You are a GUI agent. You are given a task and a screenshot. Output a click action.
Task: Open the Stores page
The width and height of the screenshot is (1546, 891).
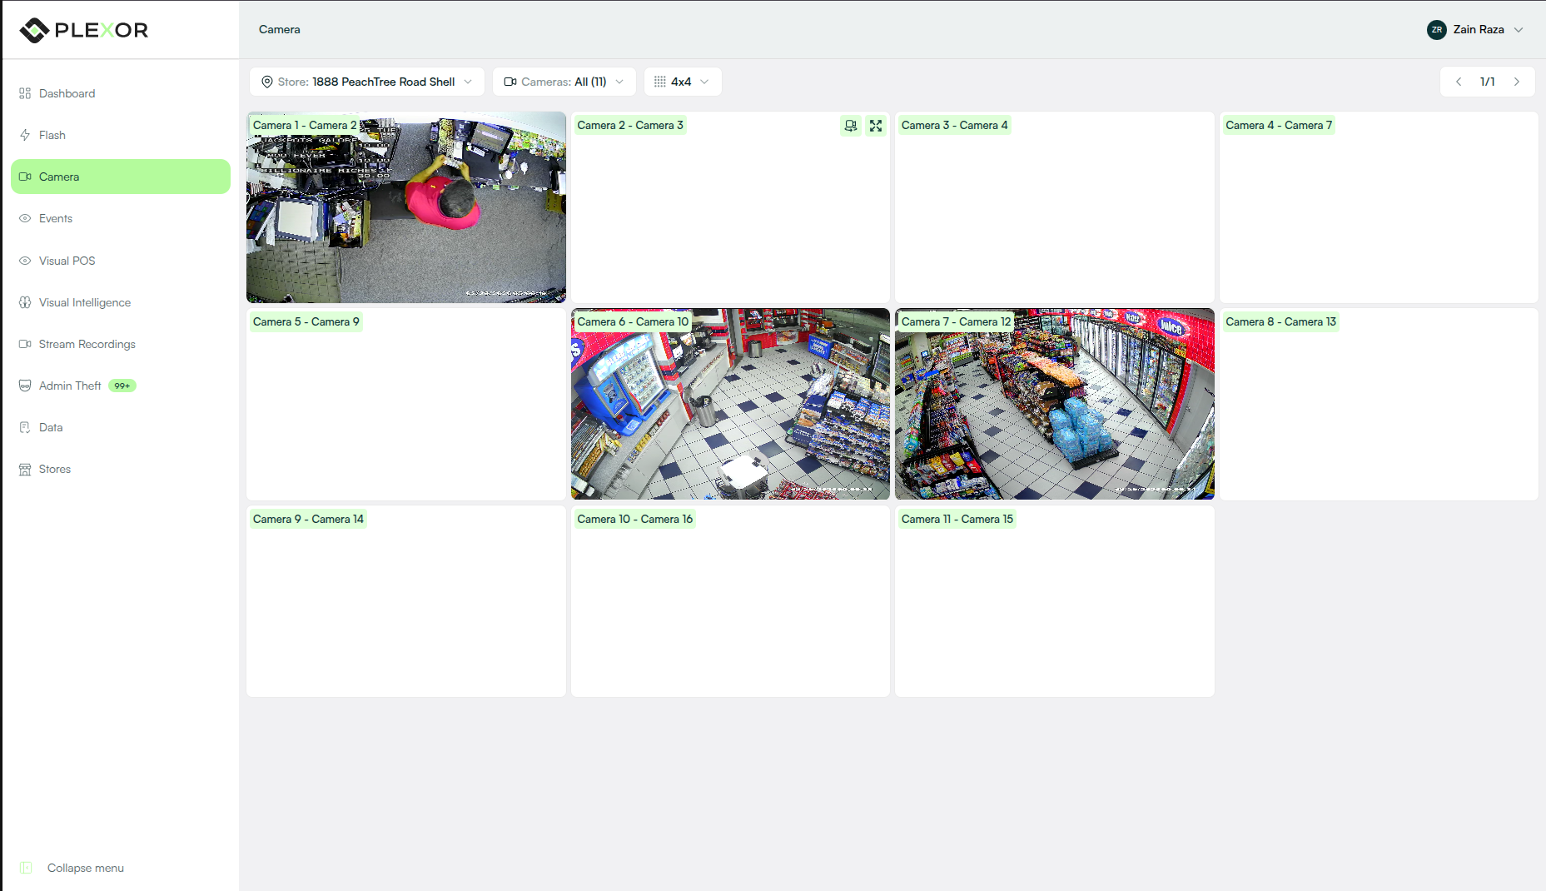pyautogui.click(x=121, y=469)
